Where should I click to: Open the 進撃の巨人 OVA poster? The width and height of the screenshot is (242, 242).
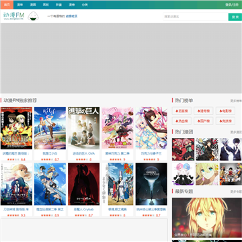[x=84, y=128]
